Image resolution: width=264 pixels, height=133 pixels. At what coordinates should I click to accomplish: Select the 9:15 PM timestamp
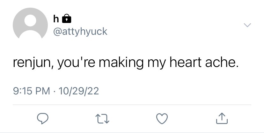pyautogui.click(x=32, y=91)
